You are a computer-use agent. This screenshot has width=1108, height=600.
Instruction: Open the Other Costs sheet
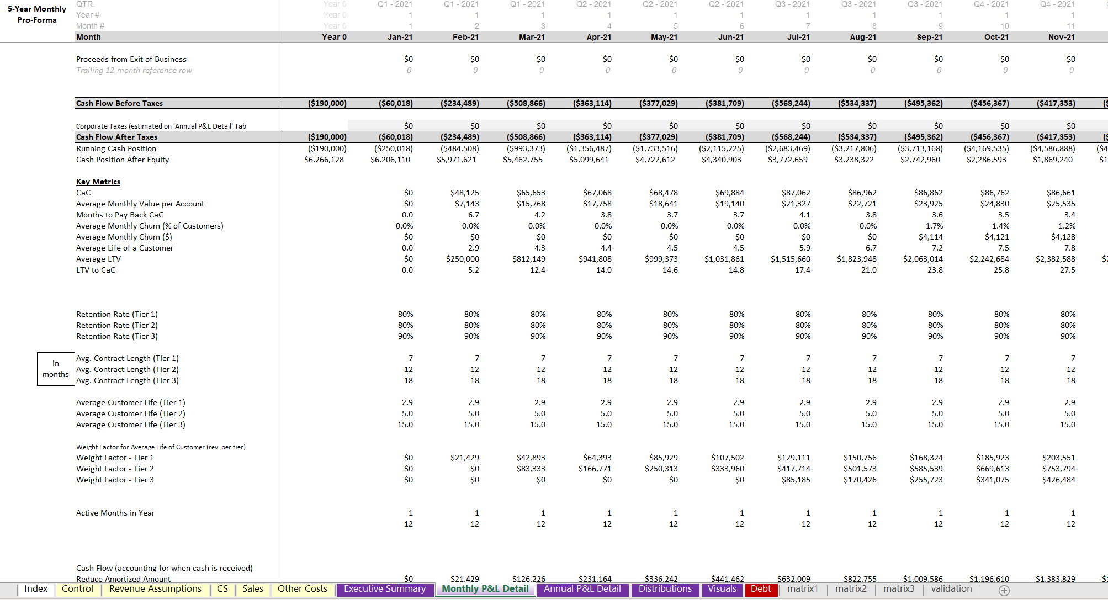coord(302,589)
